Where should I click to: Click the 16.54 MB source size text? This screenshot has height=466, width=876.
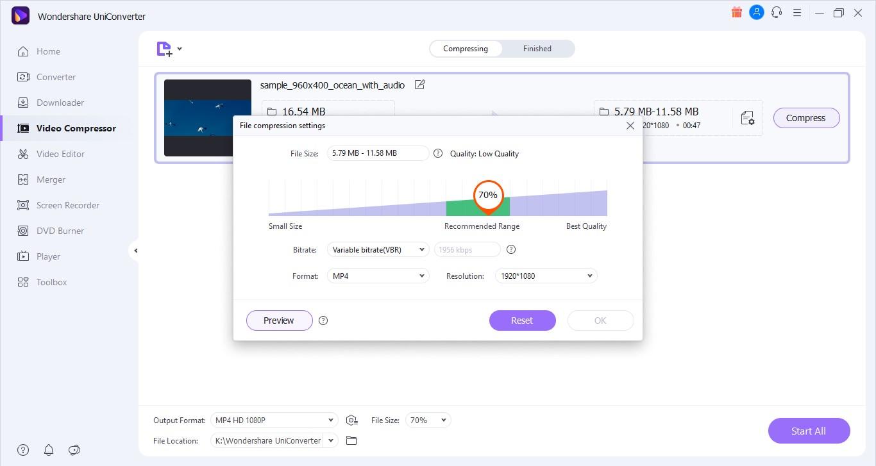304,112
